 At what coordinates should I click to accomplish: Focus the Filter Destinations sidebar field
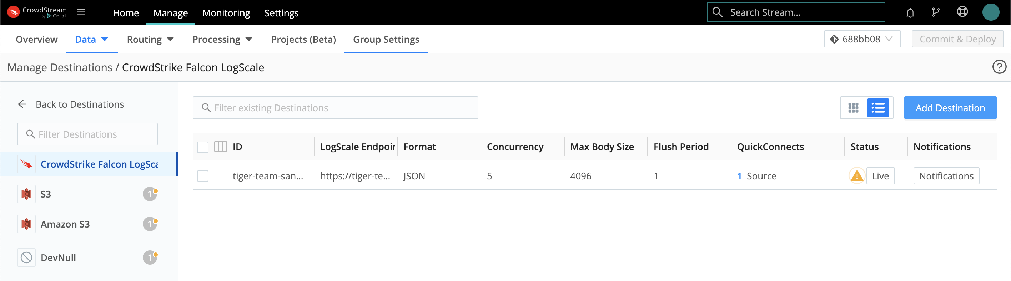click(x=87, y=134)
